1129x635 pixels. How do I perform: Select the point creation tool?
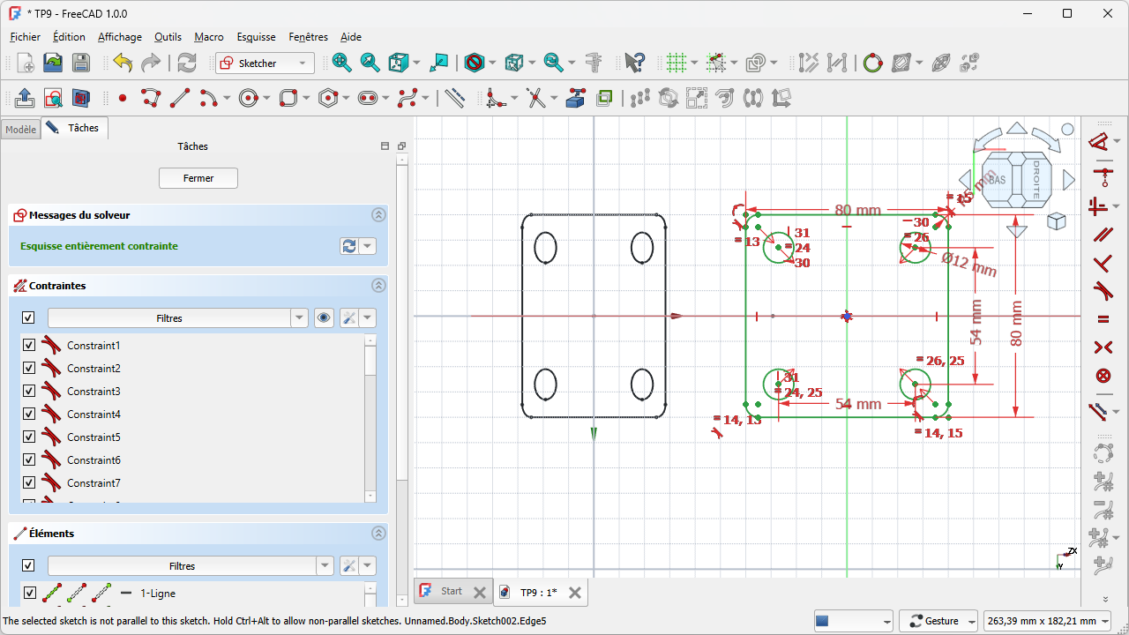(x=123, y=98)
